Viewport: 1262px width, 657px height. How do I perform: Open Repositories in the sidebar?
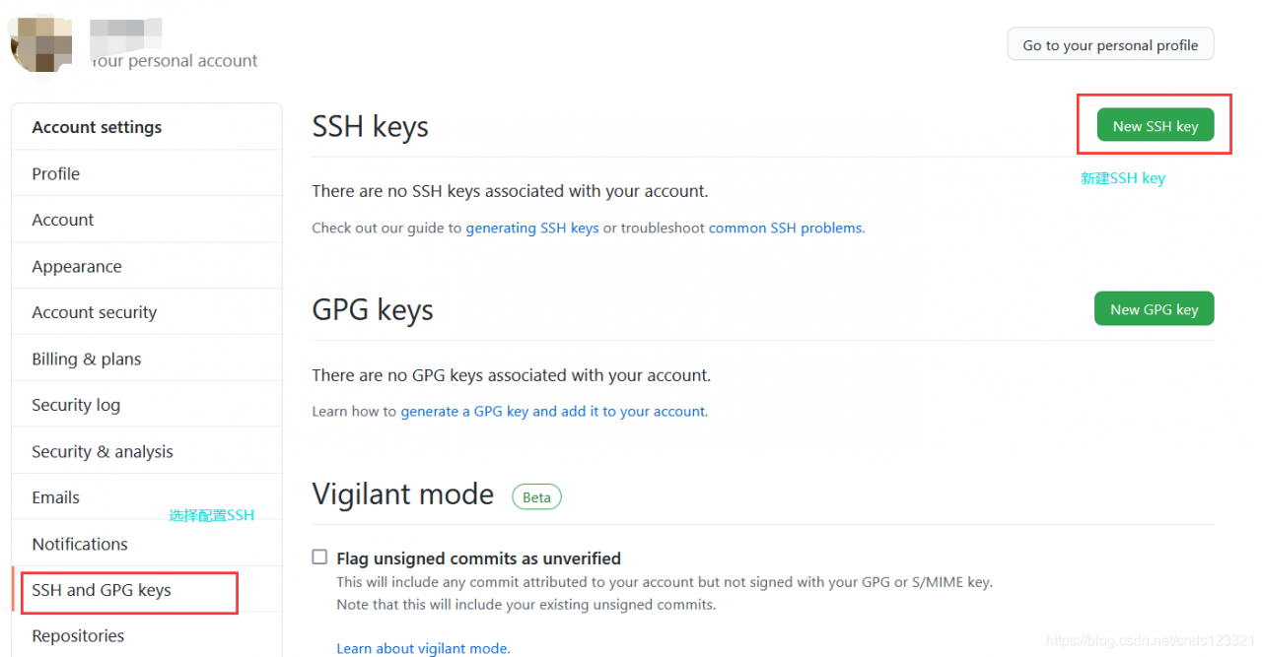tap(78, 635)
